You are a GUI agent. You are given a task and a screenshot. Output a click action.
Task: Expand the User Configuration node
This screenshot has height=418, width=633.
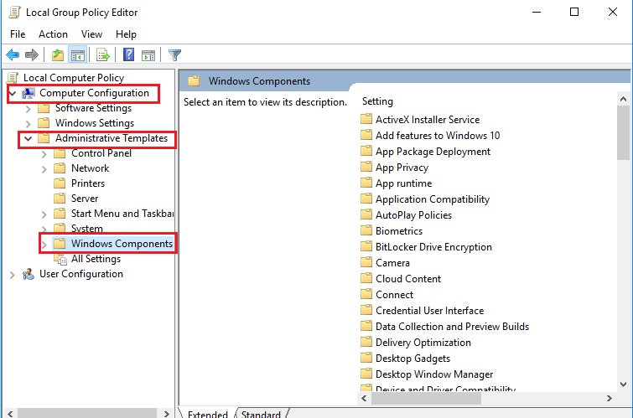[x=12, y=275]
